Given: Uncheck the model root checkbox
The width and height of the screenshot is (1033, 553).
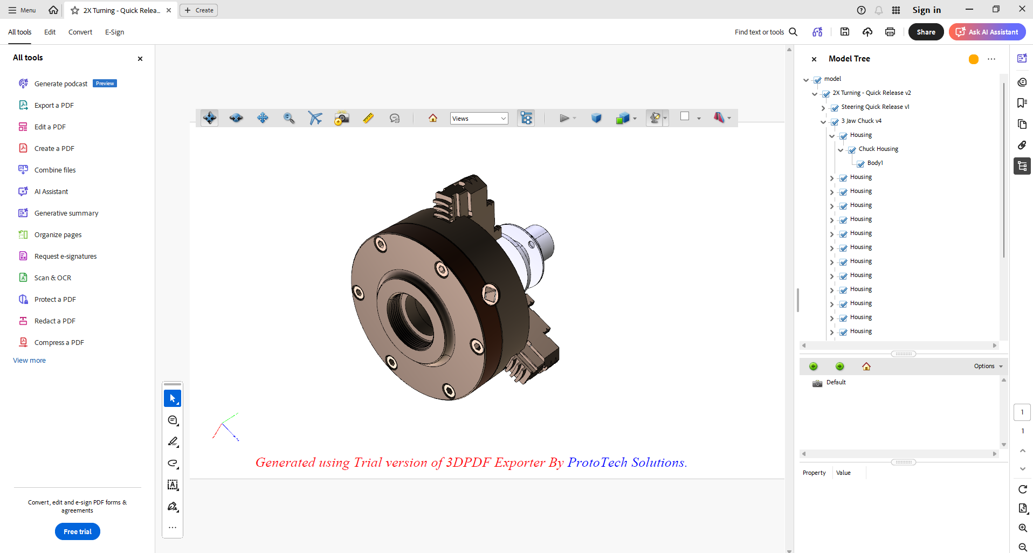Looking at the screenshot, I should coord(817,80).
